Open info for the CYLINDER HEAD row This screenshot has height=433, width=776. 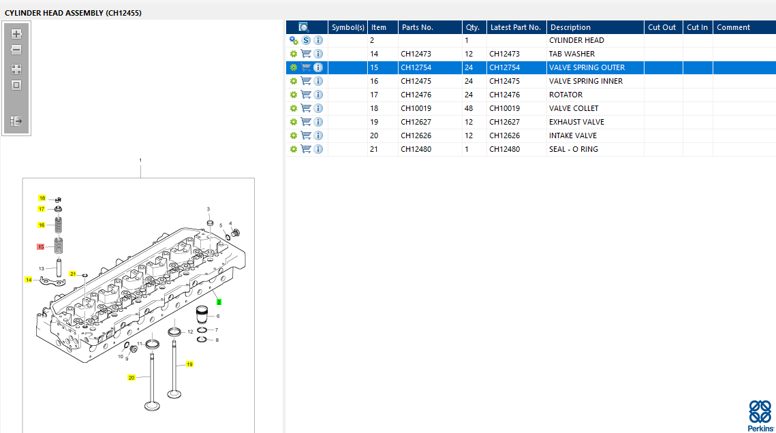point(318,41)
